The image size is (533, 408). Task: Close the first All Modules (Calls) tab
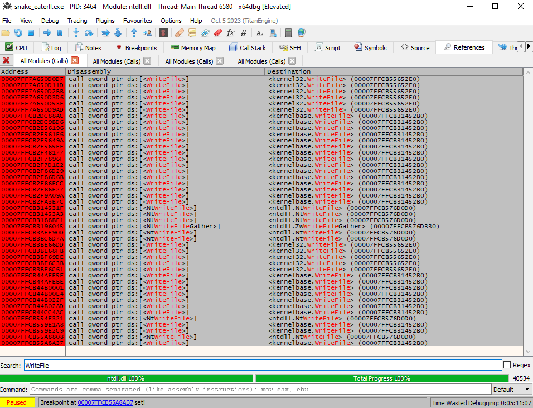coord(75,61)
